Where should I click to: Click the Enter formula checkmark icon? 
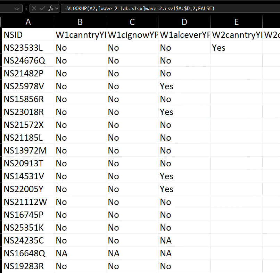42,8
